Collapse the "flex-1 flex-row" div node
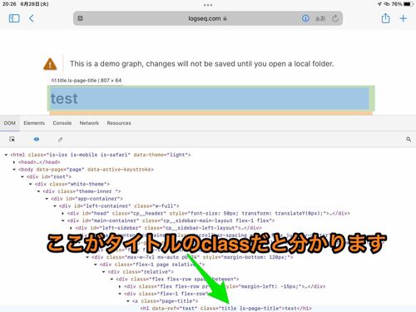 120,294
